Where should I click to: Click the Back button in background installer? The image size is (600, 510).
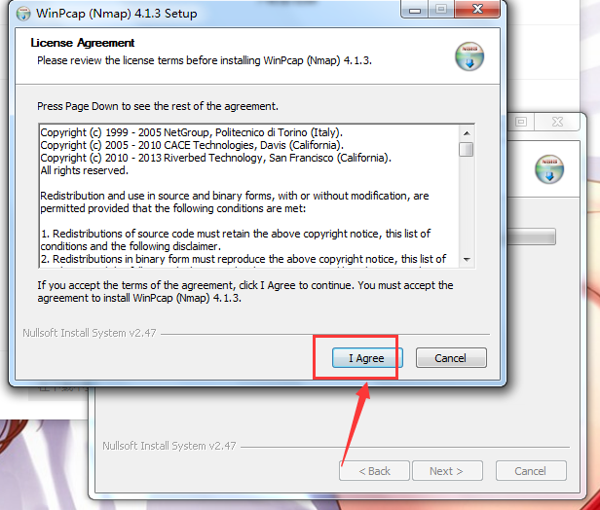374,471
